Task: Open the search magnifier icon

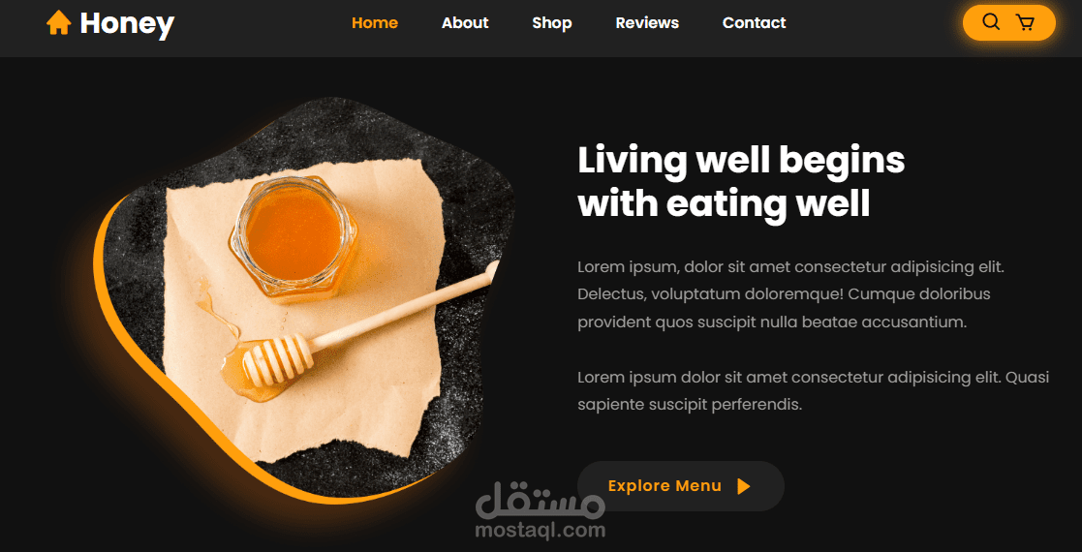Action: click(991, 22)
